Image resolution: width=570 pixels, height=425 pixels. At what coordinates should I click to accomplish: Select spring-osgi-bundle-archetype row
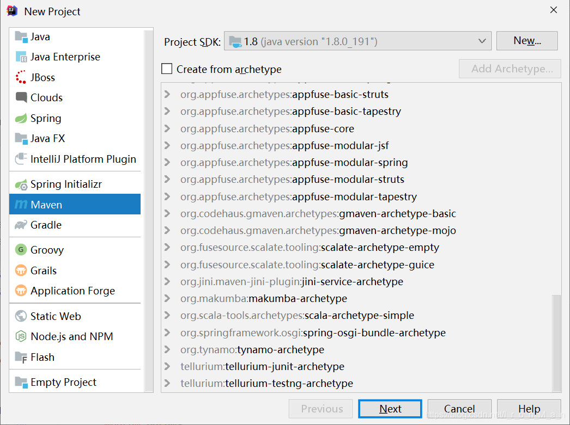coord(356,333)
